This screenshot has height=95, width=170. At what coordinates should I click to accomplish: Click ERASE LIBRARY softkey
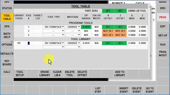coord(45,74)
